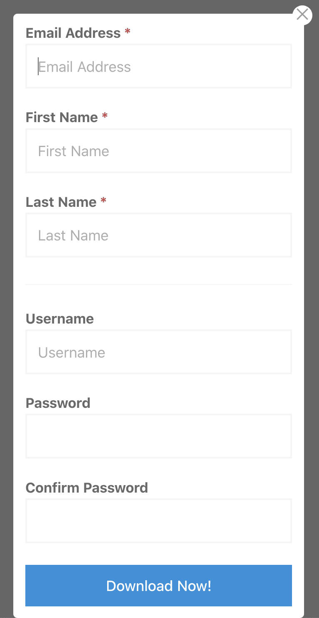Click the dark overlay outside the form
Viewport: 319px width, 618px height.
tap(6, 291)
